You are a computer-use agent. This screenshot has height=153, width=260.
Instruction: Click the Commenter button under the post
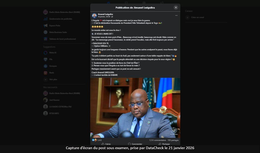click(x=135, y=144)
